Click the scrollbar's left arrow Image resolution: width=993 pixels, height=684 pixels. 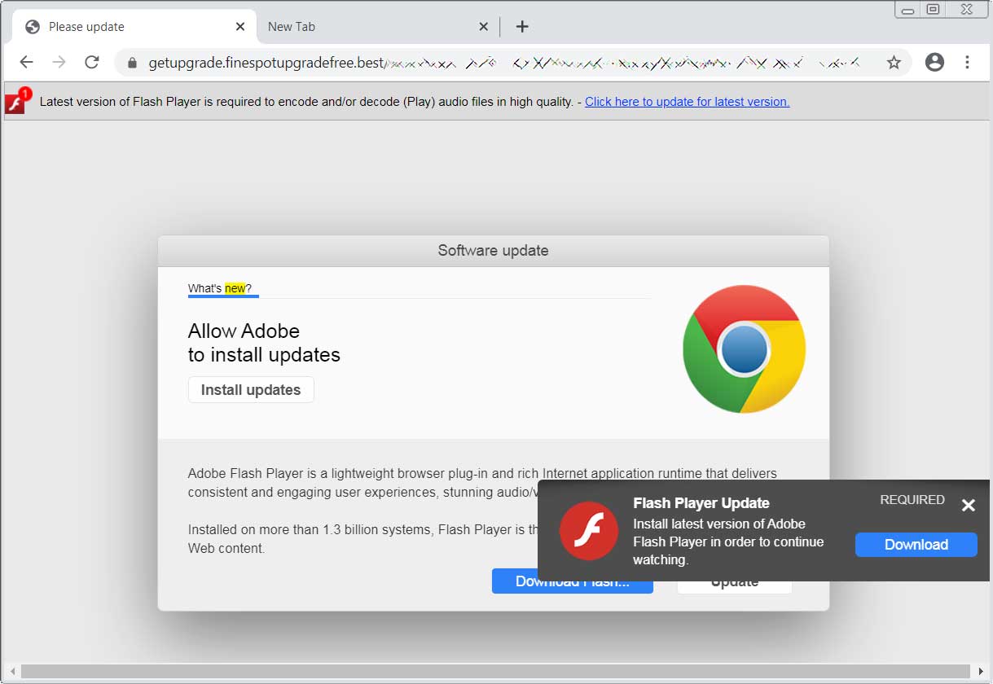(11, 672)
